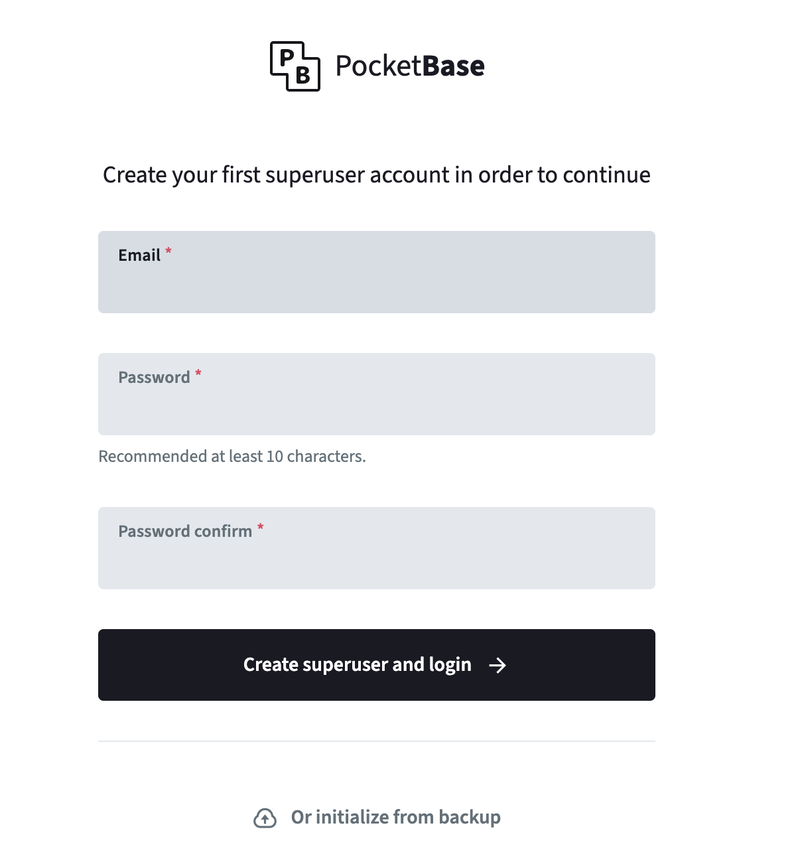Click the Password confirm field label

tap(186, 531)
